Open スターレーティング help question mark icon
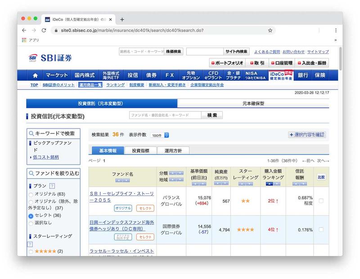360x279 pixels. (x=30, y=244)
